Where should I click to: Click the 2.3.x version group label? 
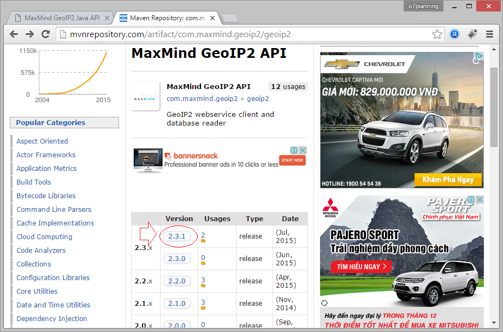[144, 248]
